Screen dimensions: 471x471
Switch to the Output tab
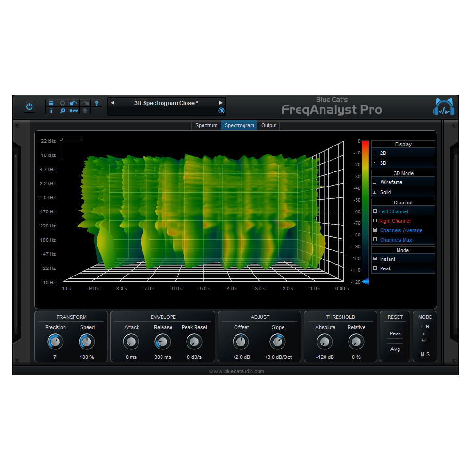[x=268, y=125]
